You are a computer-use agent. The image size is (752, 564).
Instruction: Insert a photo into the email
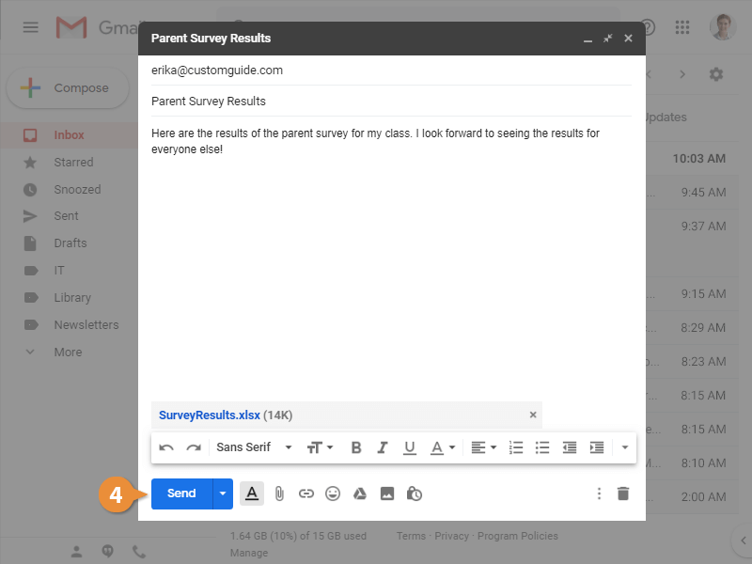(387, 493)
